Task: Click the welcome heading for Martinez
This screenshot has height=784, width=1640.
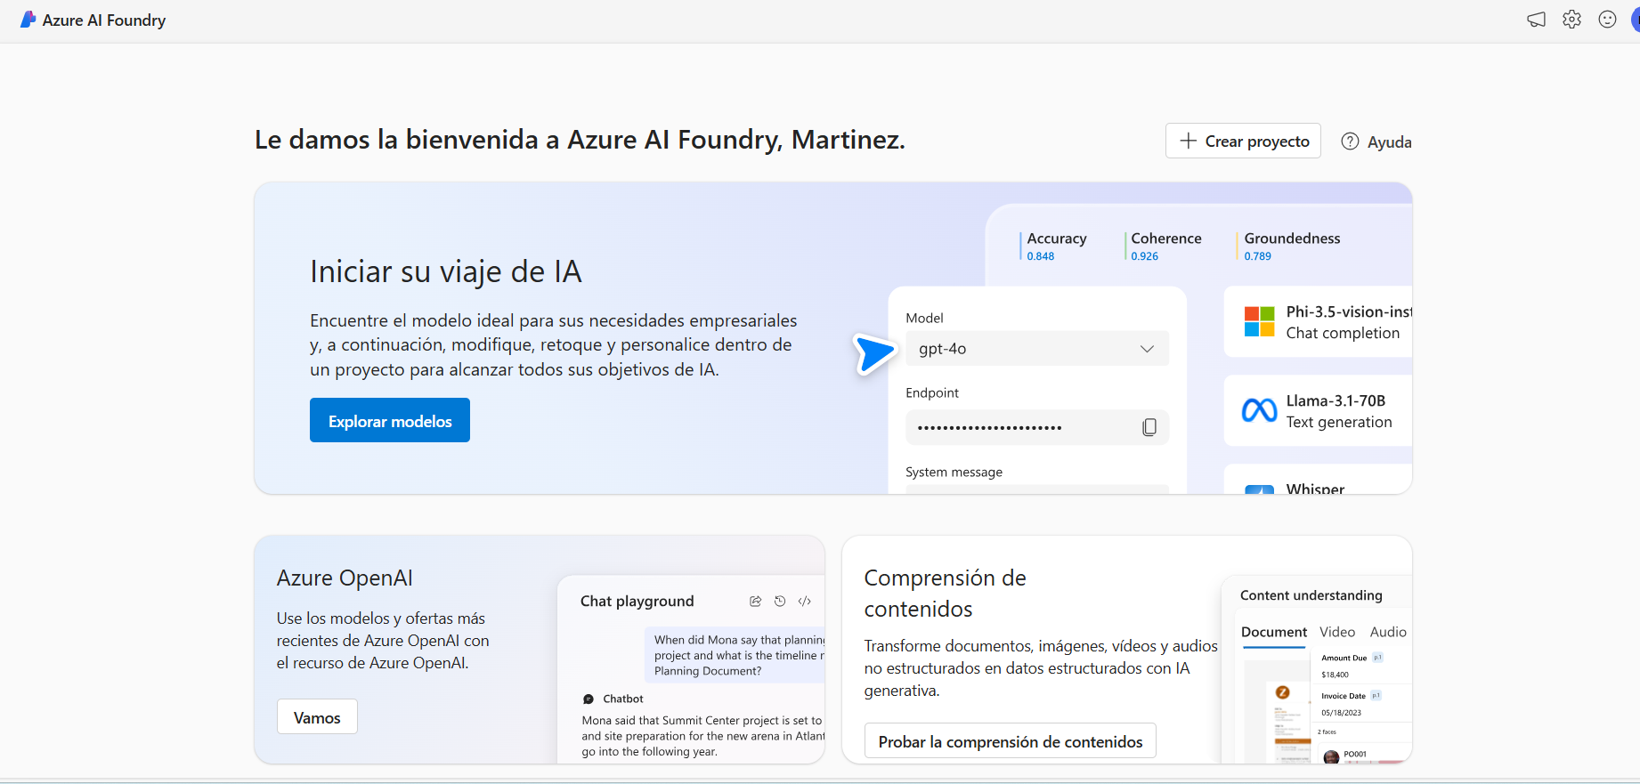Action: [x=580, y=140]
